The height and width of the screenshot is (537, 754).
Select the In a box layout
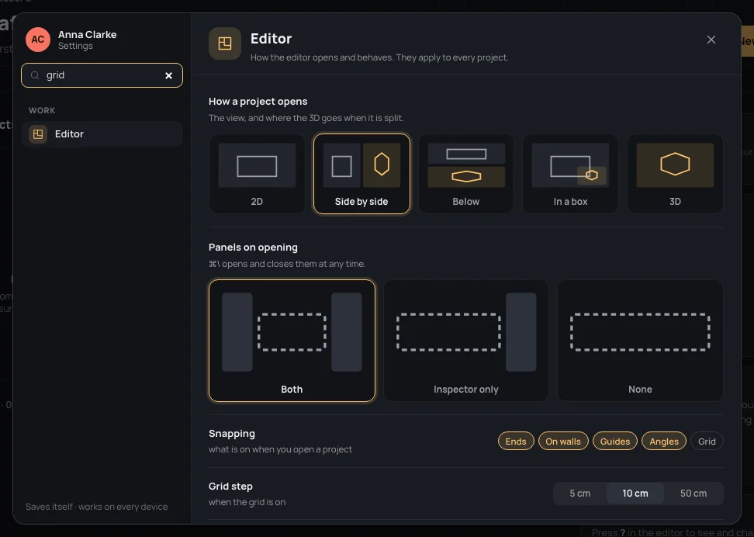coord(570,174)
